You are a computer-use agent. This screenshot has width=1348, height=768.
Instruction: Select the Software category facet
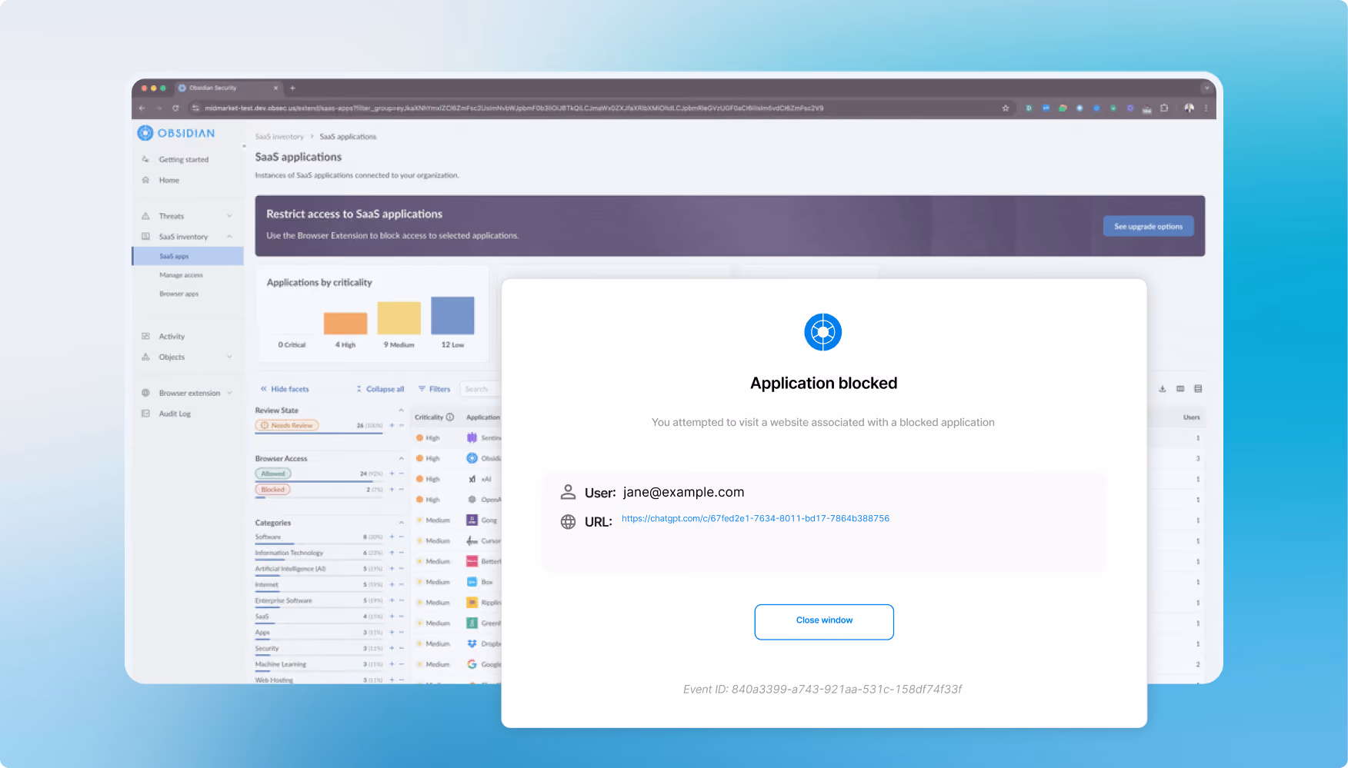click(268, 537)
